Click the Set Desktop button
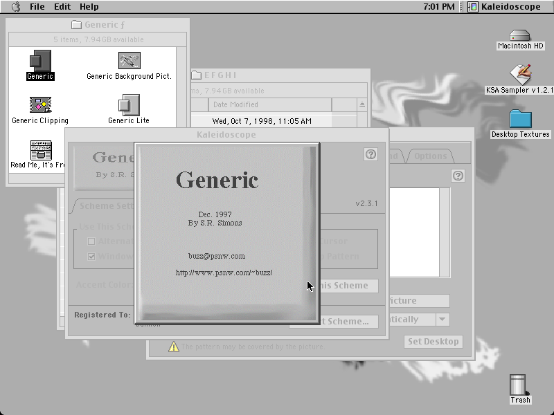The image size is (554, 415). pos(434,341)
